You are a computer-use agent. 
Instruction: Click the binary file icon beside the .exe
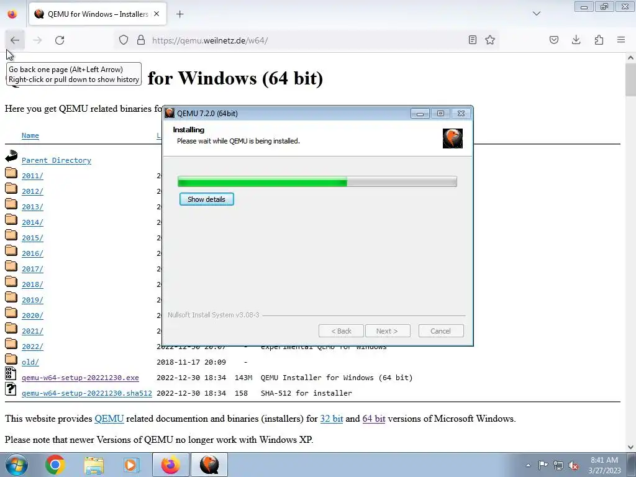coord(11,373)
